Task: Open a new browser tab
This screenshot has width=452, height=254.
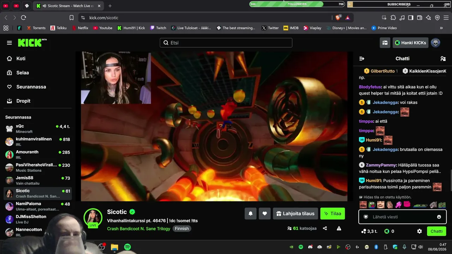Action: (110, 6)
